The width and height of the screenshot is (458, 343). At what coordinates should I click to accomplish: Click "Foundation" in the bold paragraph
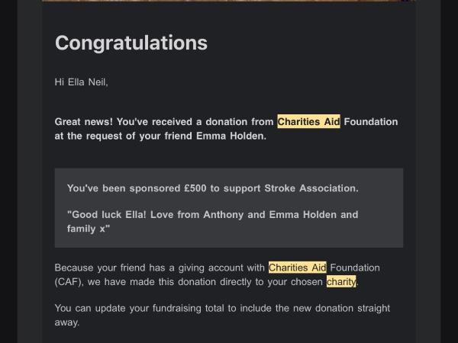371,122
